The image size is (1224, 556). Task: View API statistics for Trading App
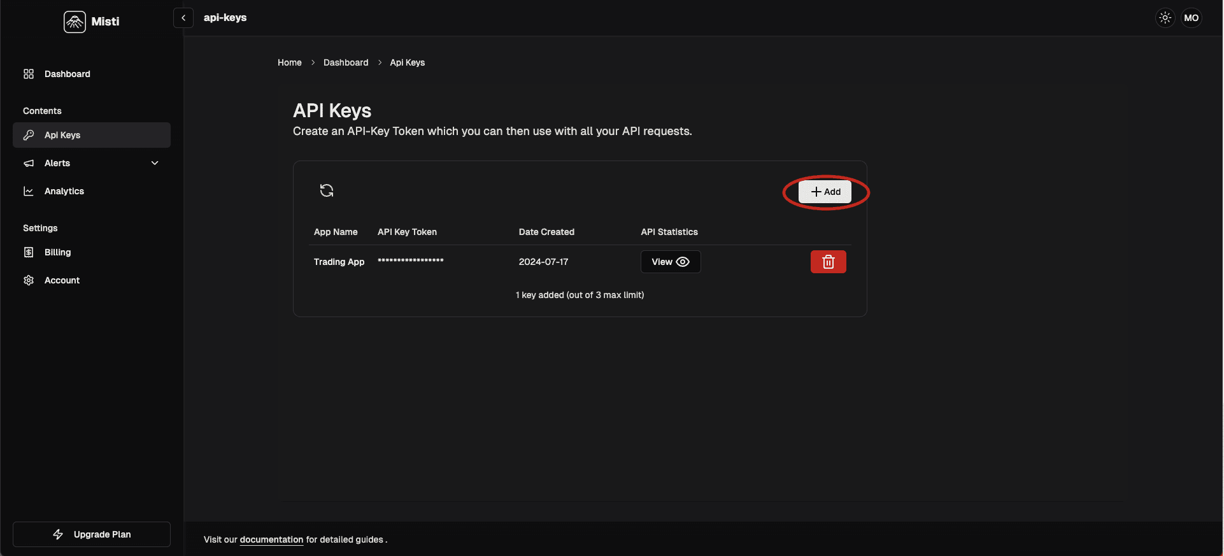click(x=670, y=262)
